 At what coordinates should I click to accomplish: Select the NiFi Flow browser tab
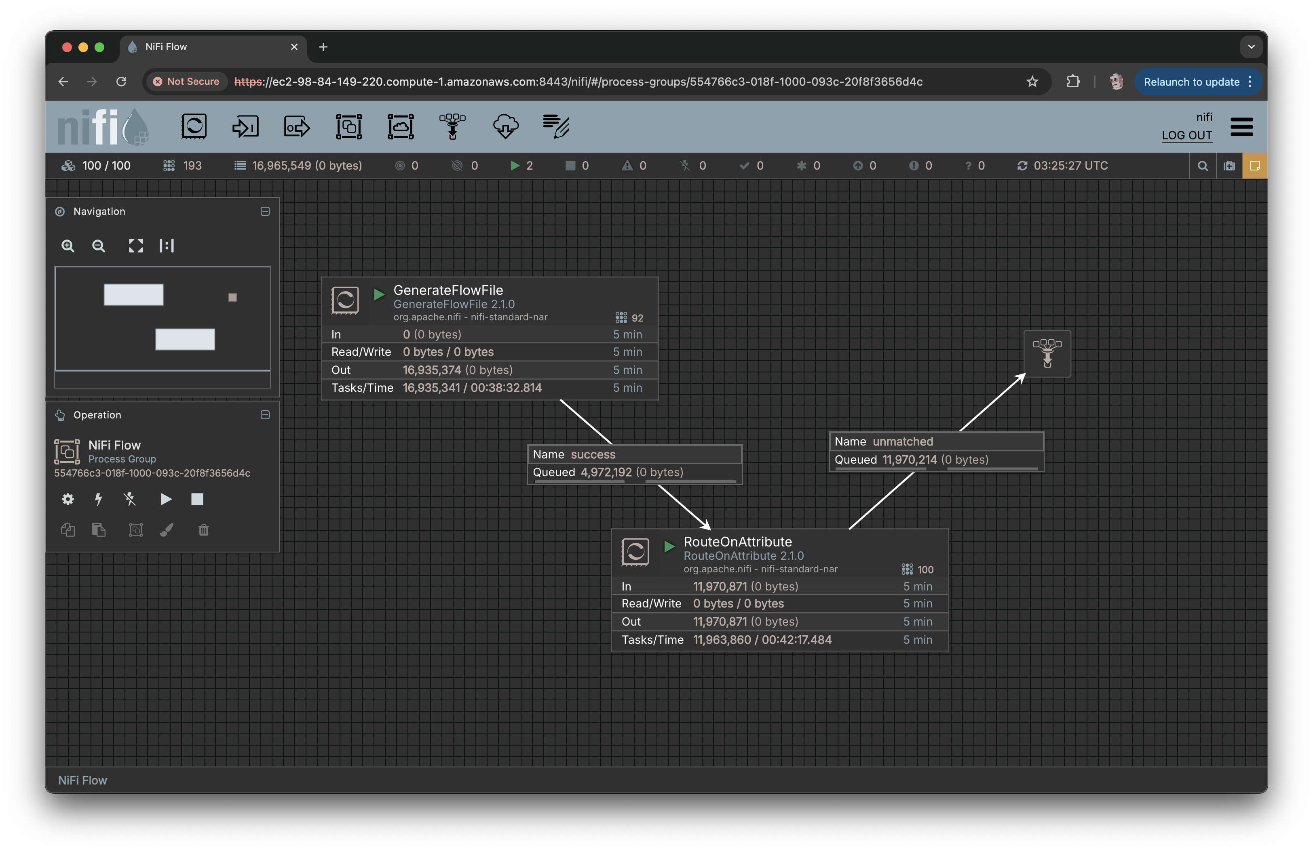click(x=210, y=47)
